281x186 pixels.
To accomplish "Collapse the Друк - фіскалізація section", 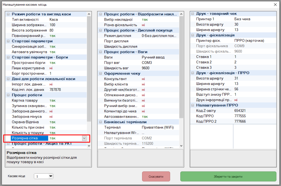I will pos(192,35).
